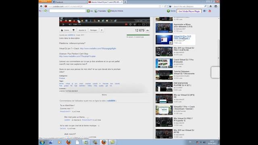This screenshot has height=145, width=258.
Task: Open the Windows Start button
Action: (x=42, y=142)
